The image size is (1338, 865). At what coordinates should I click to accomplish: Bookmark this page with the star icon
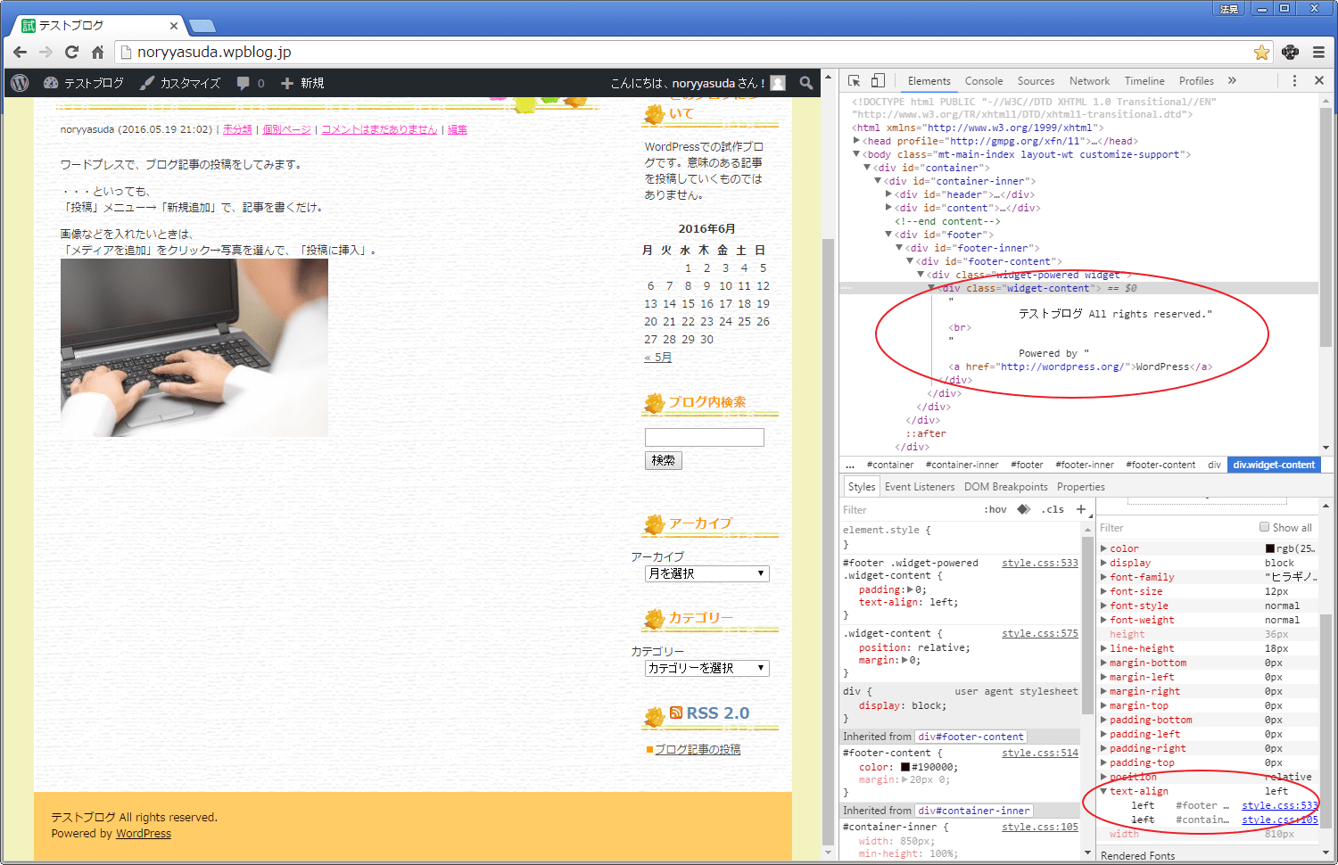[1261, 53]
